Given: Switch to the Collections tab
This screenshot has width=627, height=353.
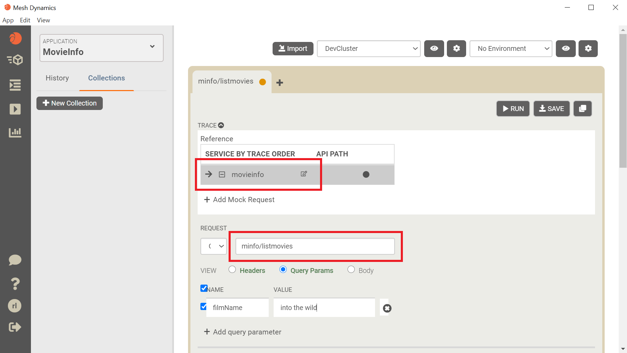Looking at the screenshot, I should [107, 78].
